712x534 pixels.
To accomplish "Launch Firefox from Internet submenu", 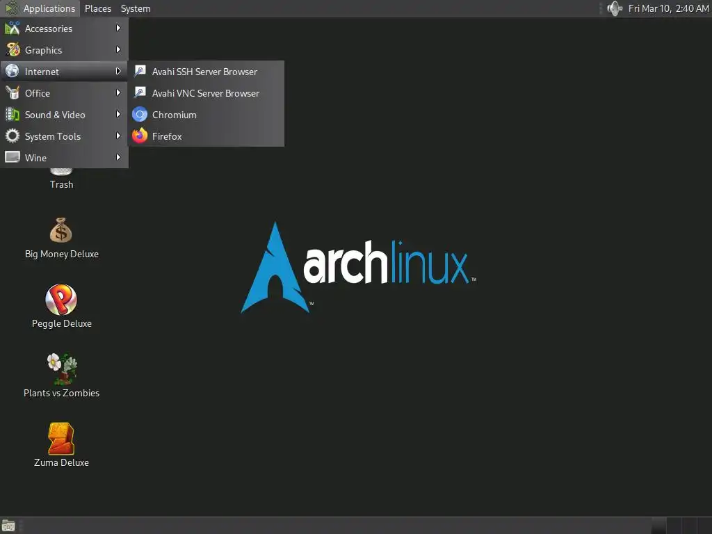I will click(206, 136).
